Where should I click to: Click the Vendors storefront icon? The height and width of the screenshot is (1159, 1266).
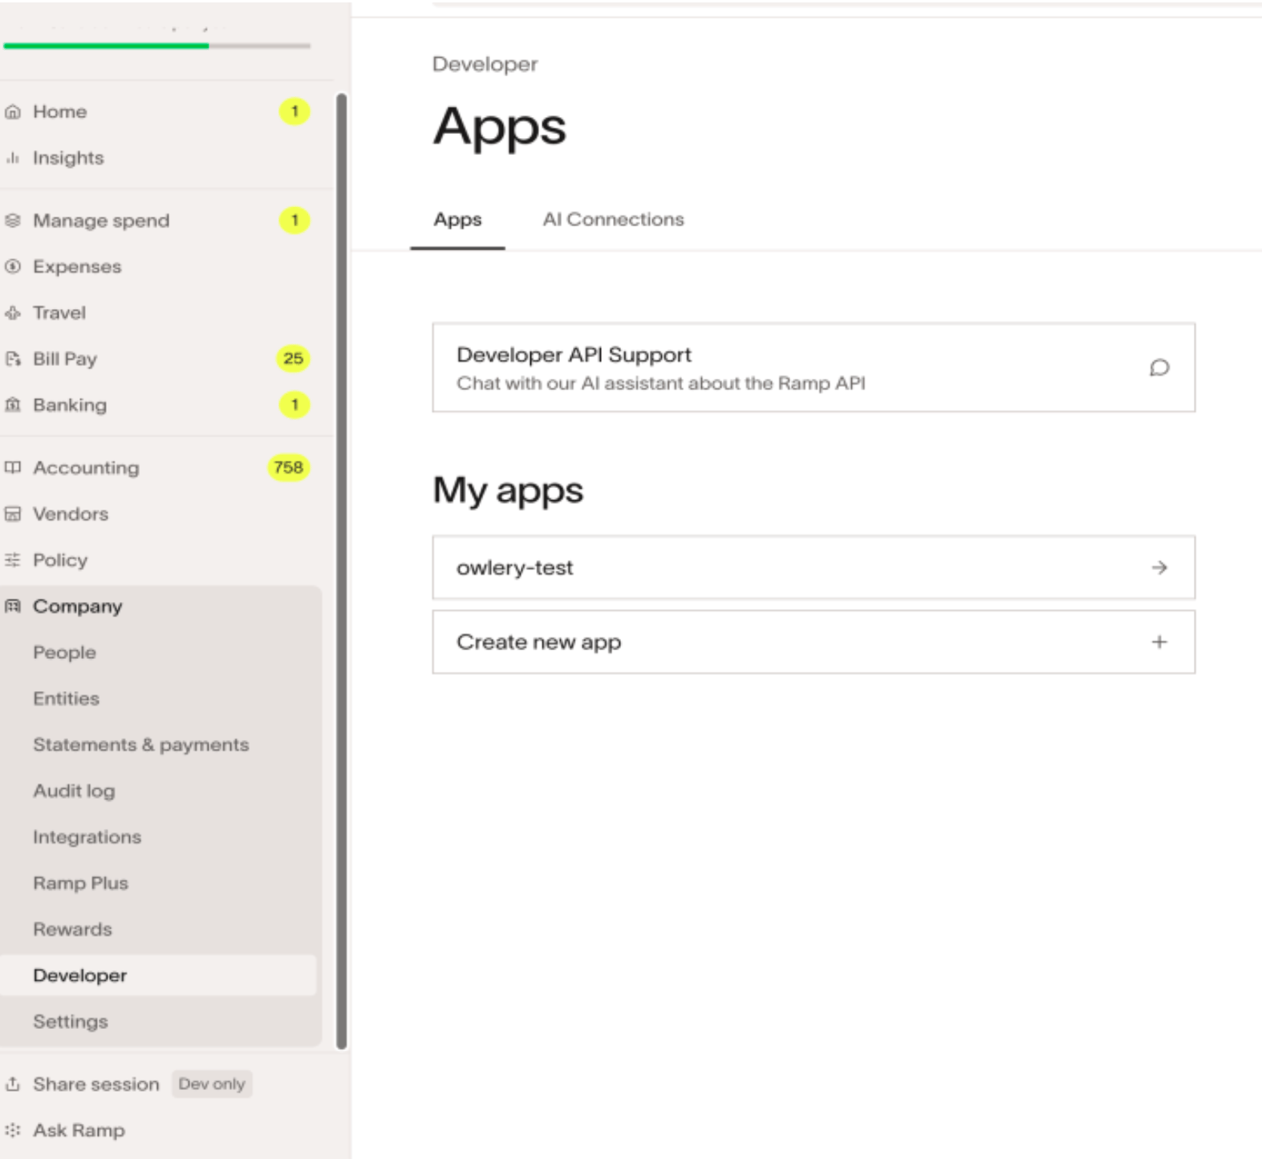point(12,514)
